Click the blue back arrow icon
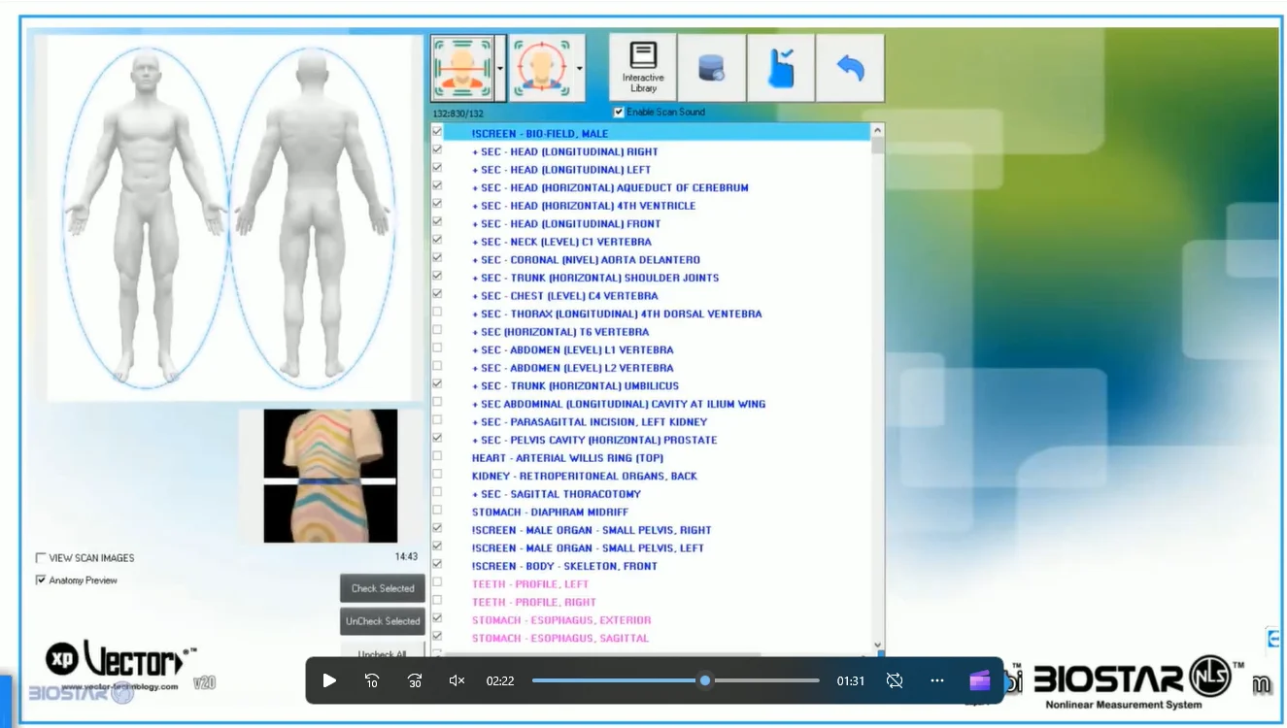1287x728 pixels. coord(850,68)
